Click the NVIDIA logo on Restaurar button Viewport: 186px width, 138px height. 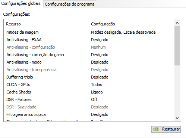[x=155, y=129]
